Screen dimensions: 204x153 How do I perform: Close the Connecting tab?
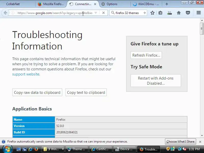[x=95, y=4]
